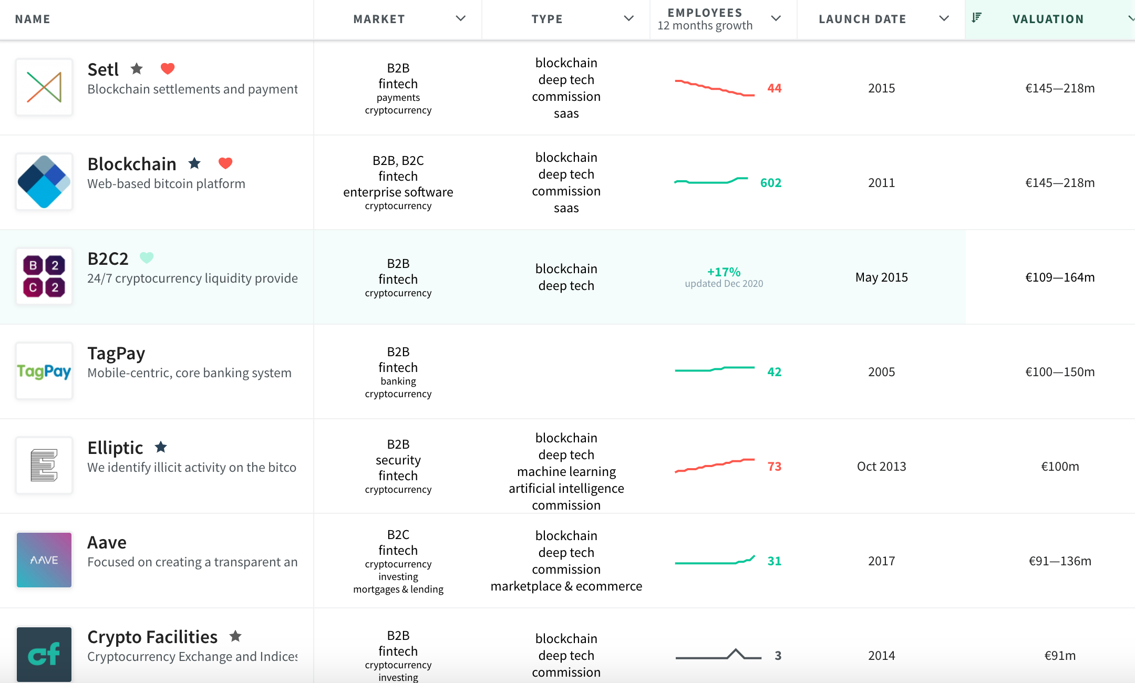
Task: Click the valuation sort order icon
Action: pyautogui.click(x=976, y=18)
